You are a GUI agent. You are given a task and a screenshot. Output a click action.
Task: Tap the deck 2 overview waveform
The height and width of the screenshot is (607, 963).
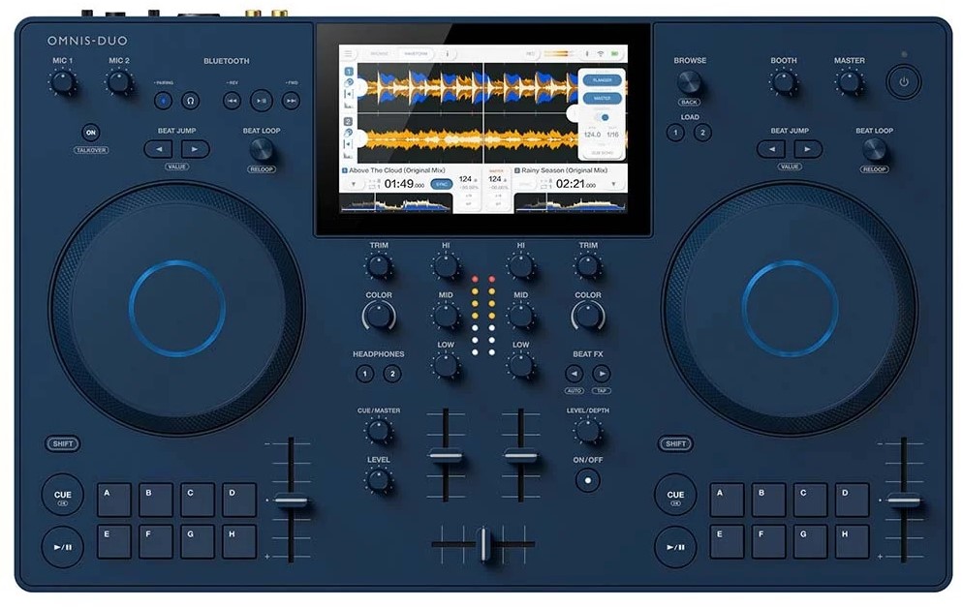click(571, 203)
